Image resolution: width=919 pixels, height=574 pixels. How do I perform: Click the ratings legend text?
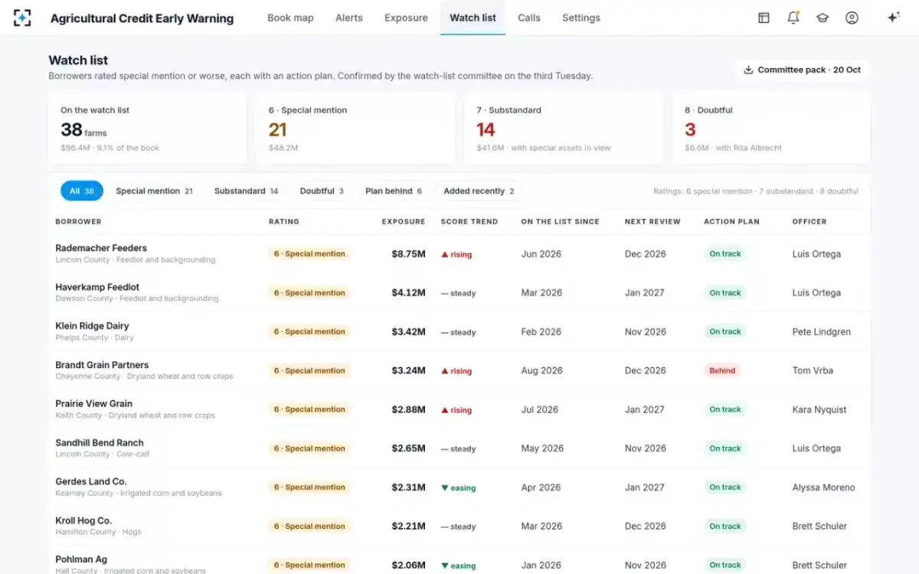pos(756,191)
